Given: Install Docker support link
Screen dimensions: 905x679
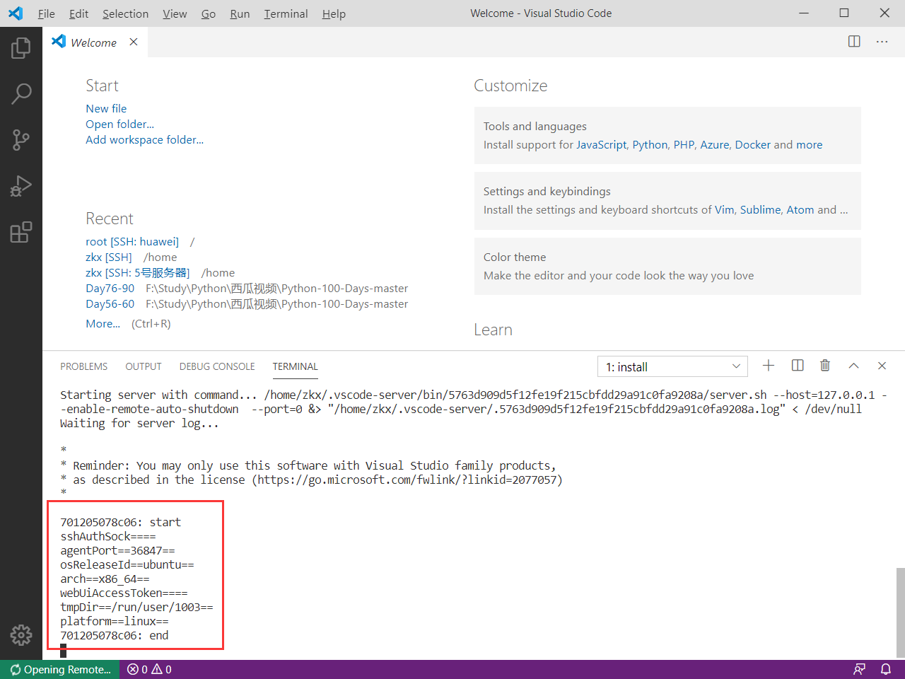Looking at the screenshot, I should [752, 144].
